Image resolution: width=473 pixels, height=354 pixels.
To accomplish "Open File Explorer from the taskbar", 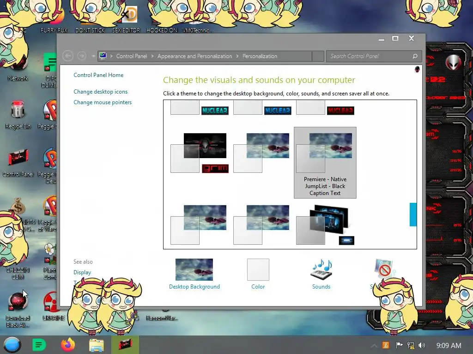I will [x=96, y=345].
